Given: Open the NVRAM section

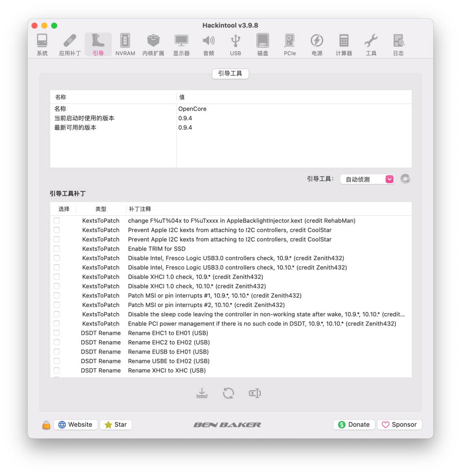Looking at the screenshot, I should [125, 45].
